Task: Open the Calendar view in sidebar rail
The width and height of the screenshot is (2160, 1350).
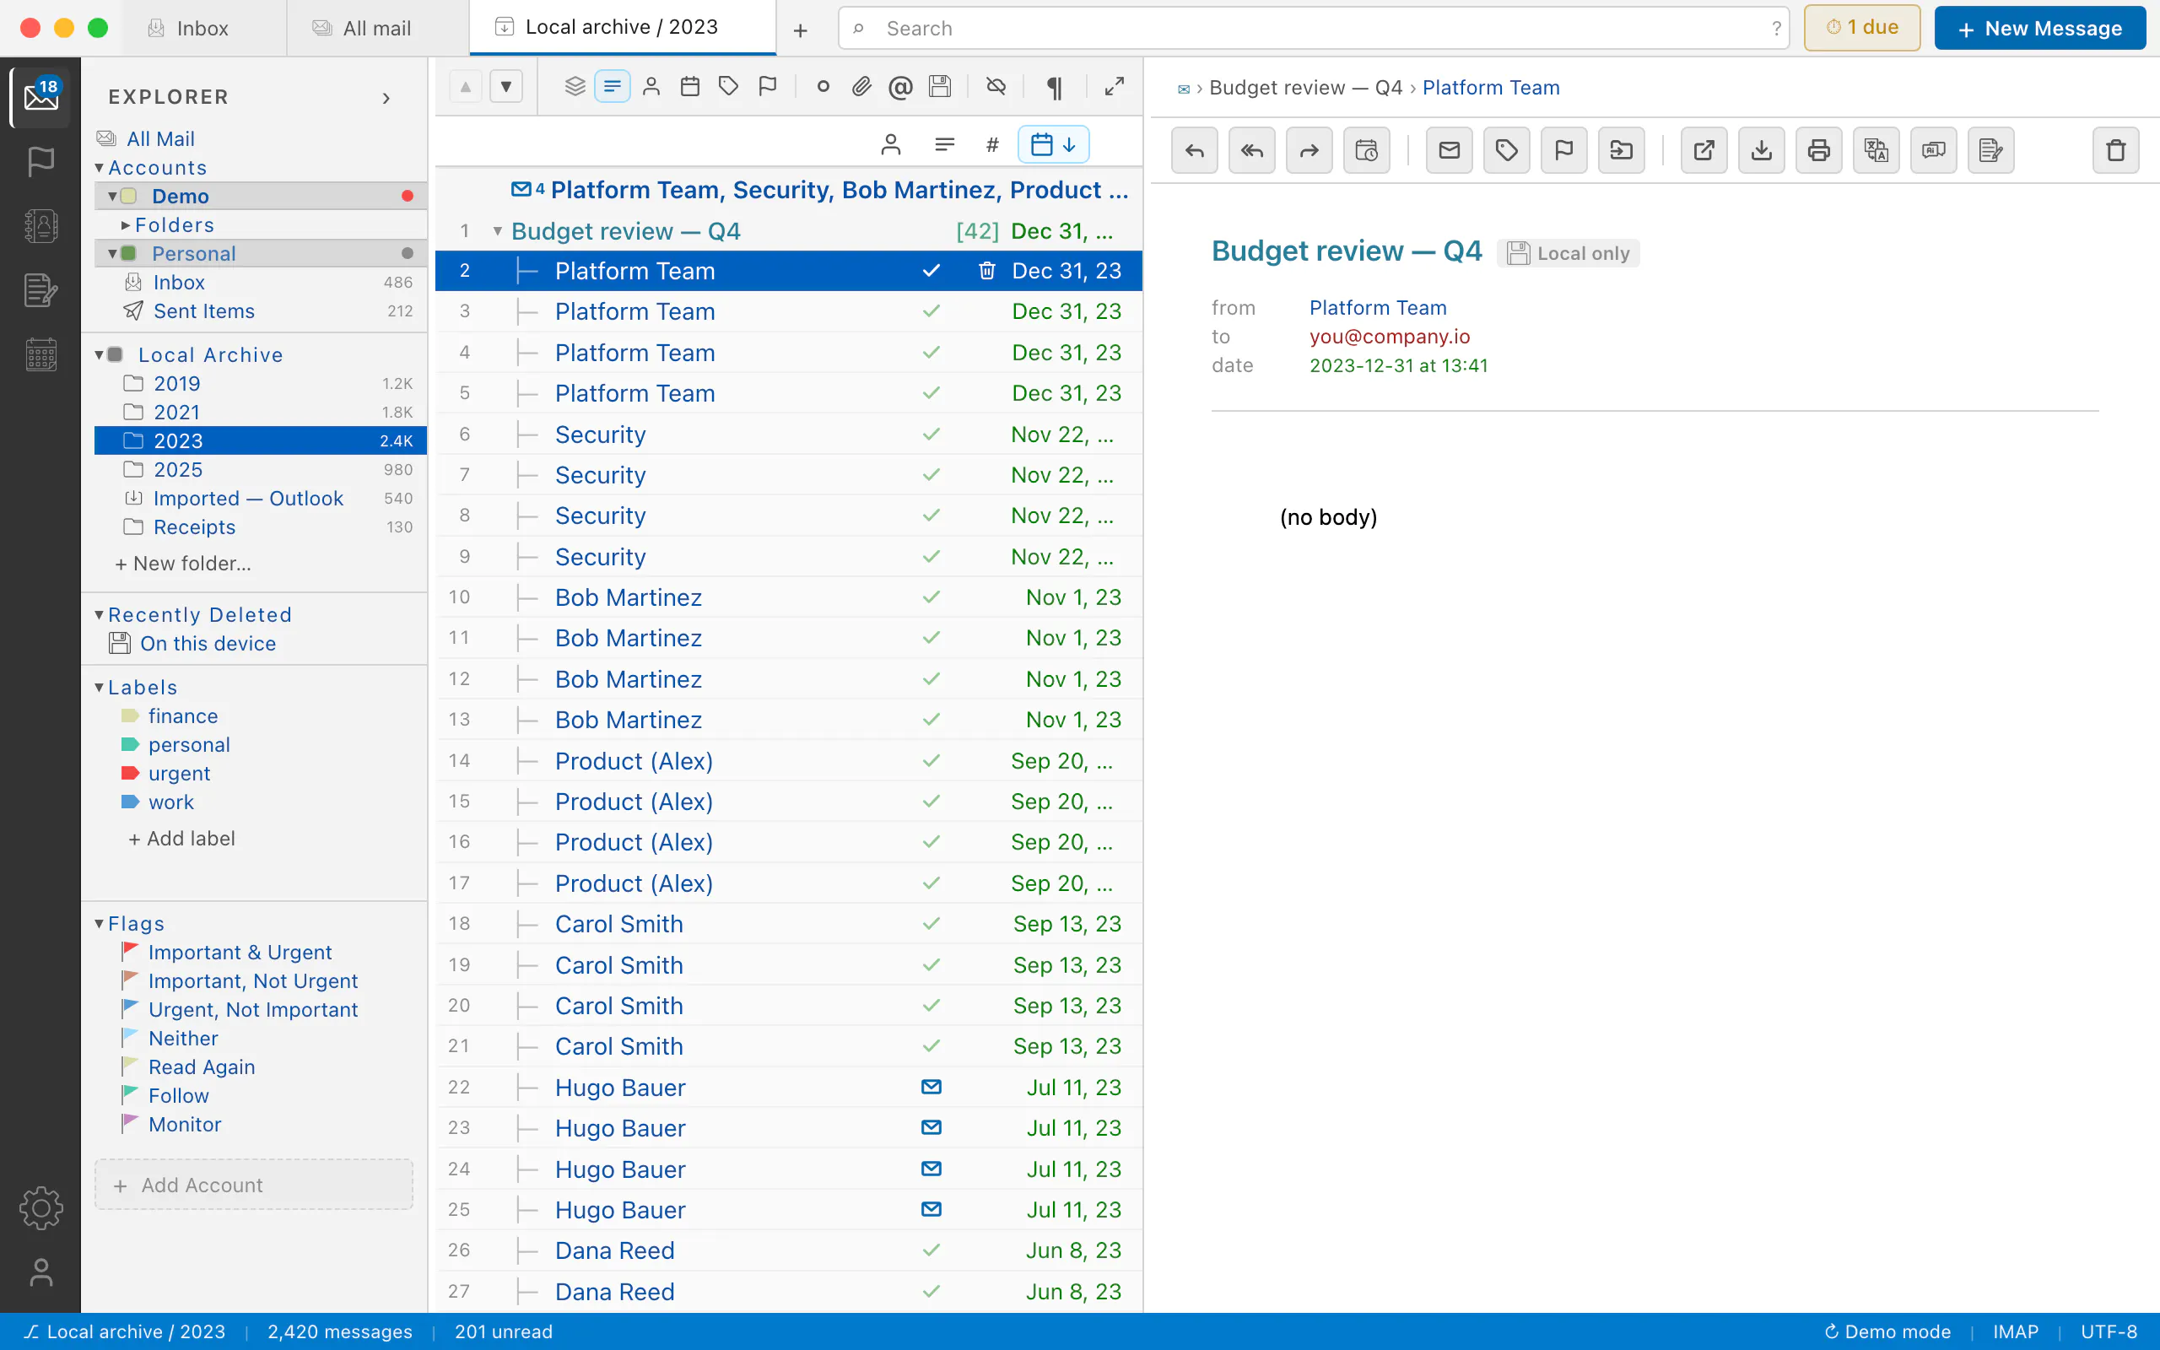Action: click(41, 354)
